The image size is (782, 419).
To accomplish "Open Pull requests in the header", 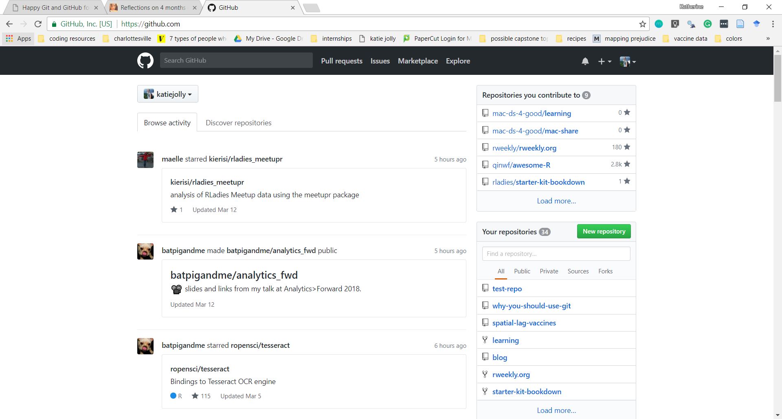I will pyautogui.click(x=341, y=61).
